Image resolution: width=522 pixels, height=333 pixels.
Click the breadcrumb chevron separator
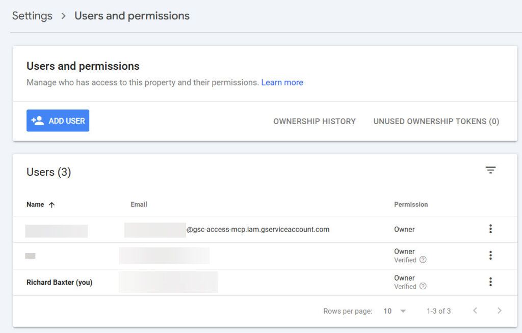pos(64,16)
